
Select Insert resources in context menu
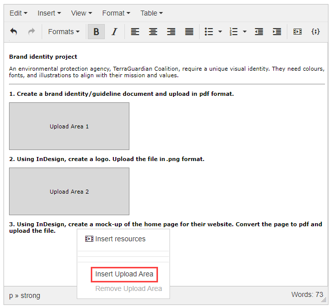(120, 239)
